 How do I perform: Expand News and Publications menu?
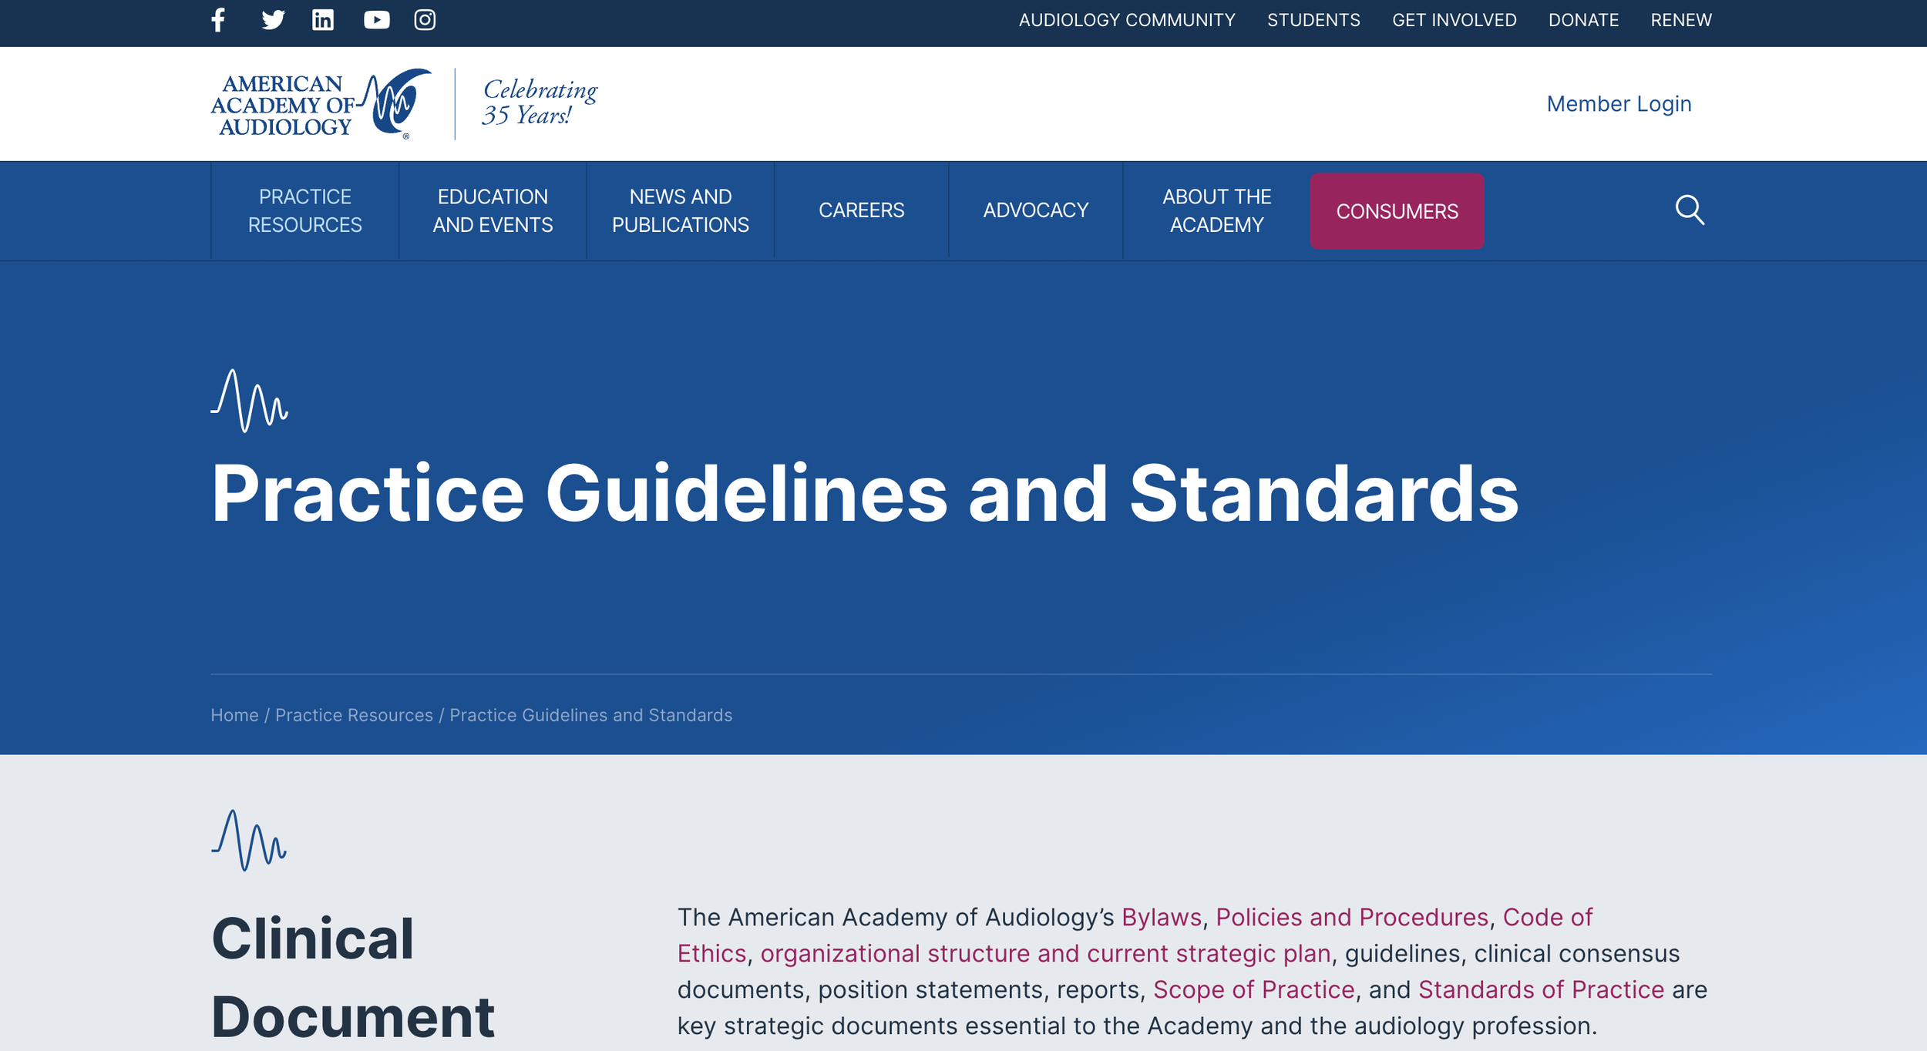[x=680, y=210]
